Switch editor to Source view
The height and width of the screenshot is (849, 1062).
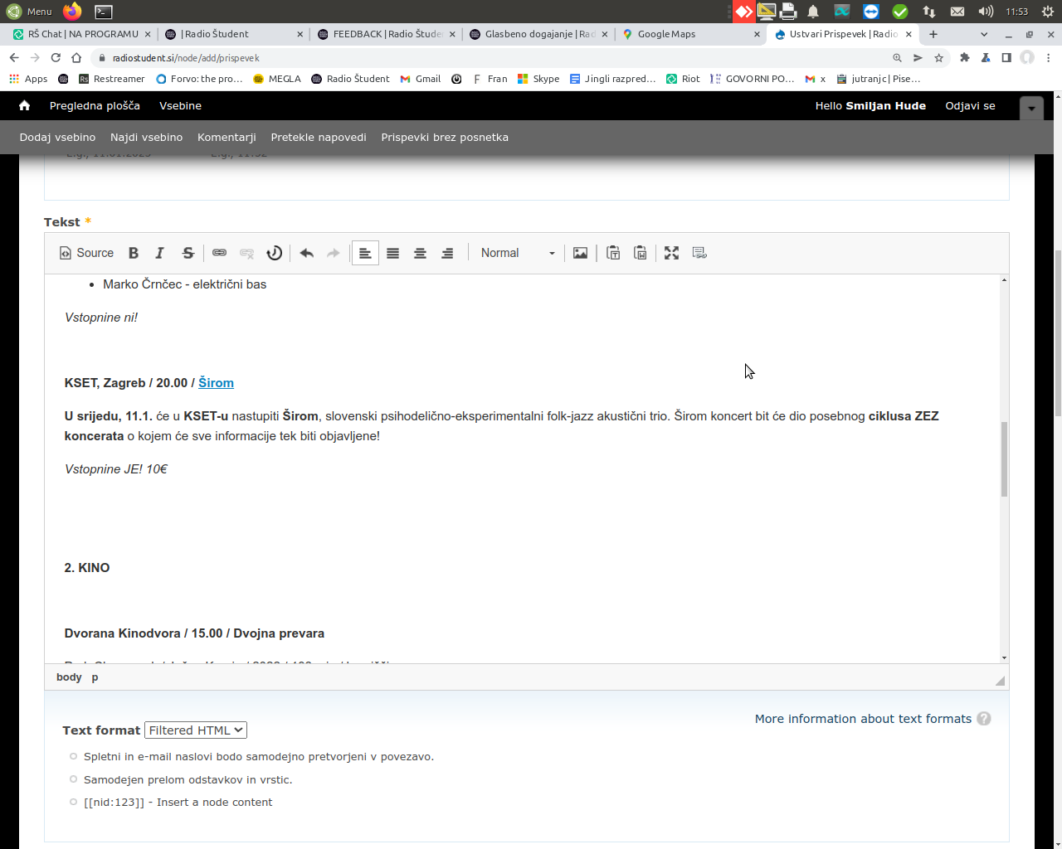[86, 253]
